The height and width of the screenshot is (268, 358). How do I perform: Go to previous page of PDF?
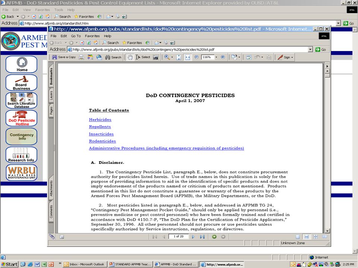164,237
